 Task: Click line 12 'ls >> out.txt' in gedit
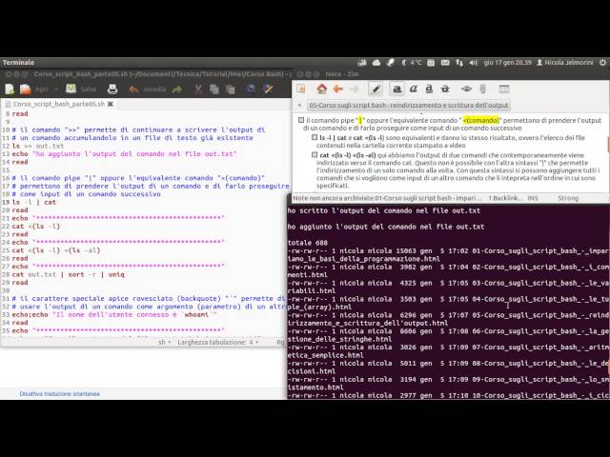(38, 146)
